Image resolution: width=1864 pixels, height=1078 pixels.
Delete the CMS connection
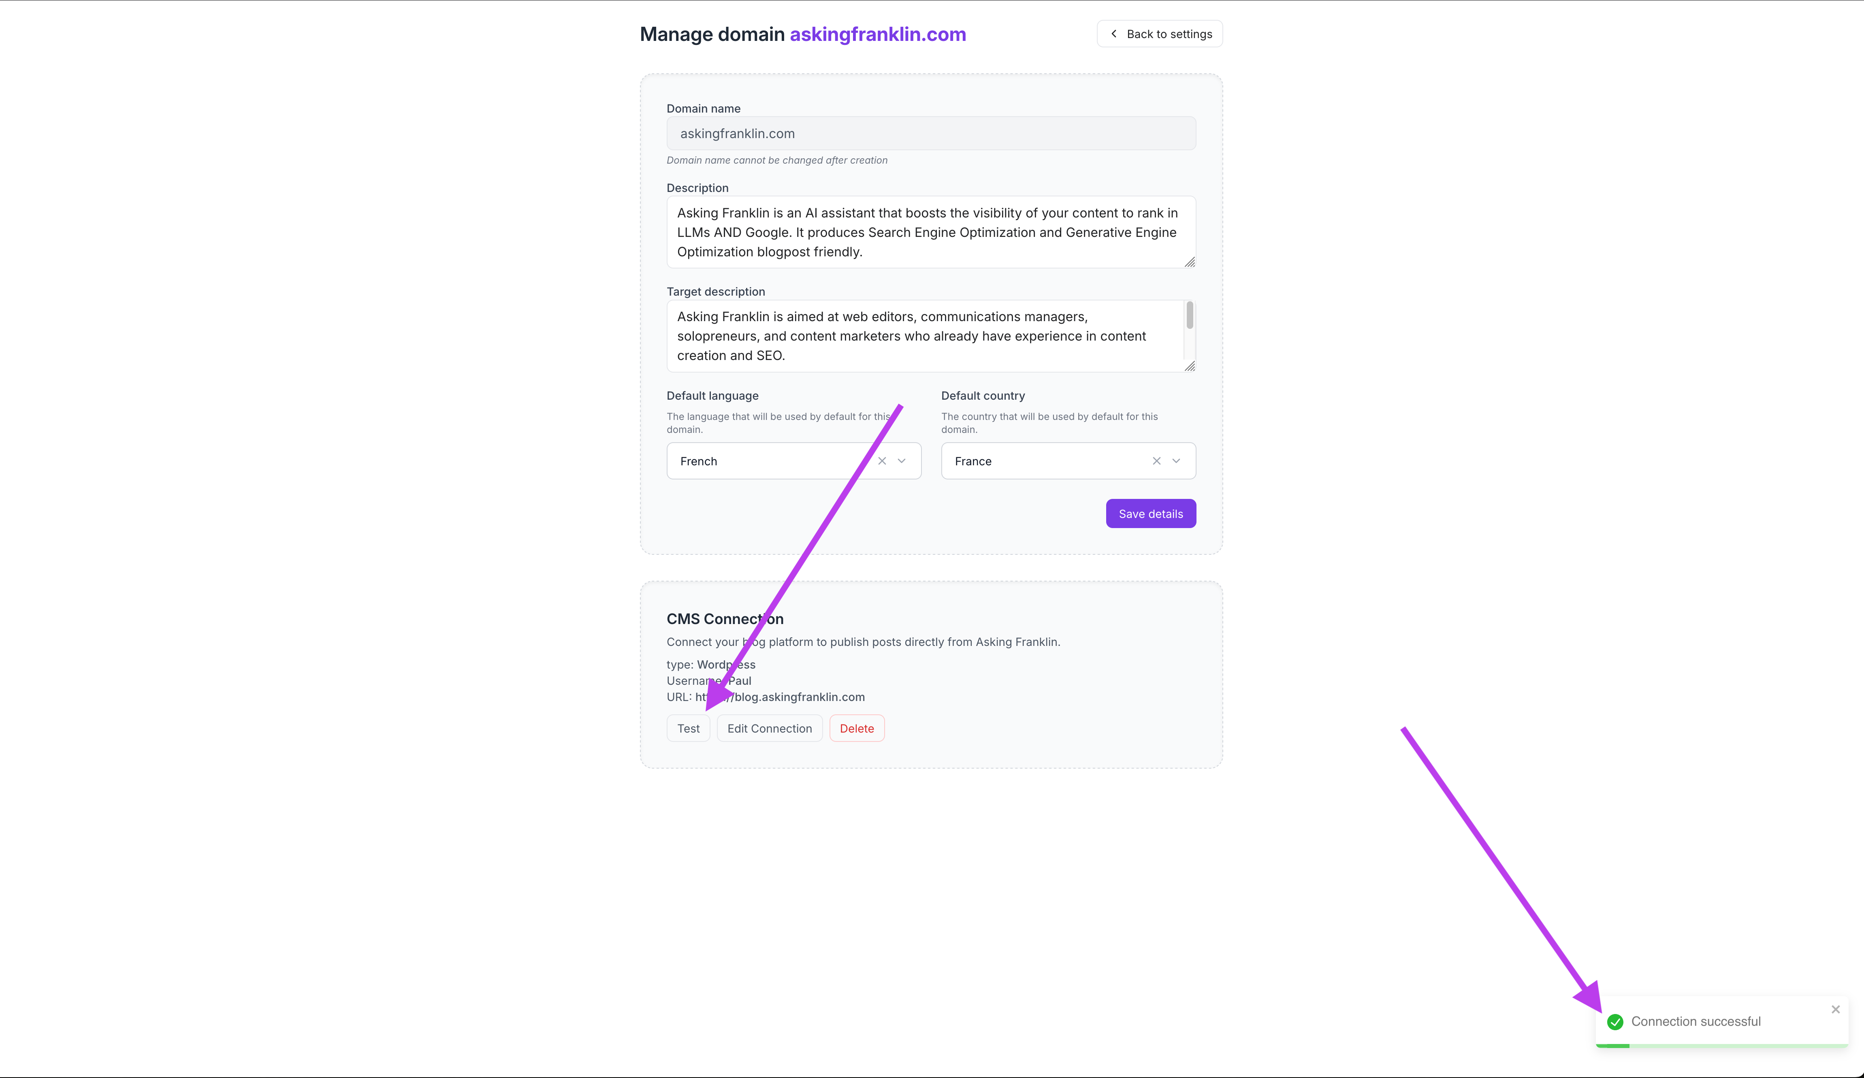tap(857, 728)
